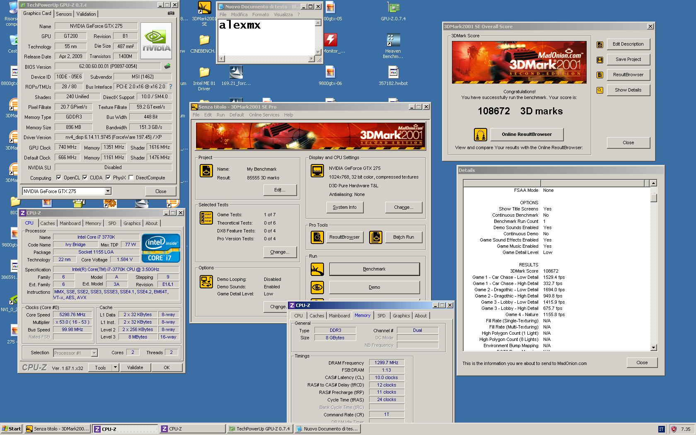The height and width of the screenshot is (435, 696).
Task: Open the 9800gtx-06 desktop file
Action: 330,76
